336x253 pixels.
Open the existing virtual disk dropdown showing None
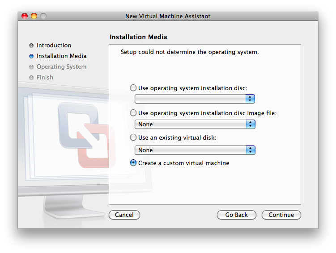[195, 150]
